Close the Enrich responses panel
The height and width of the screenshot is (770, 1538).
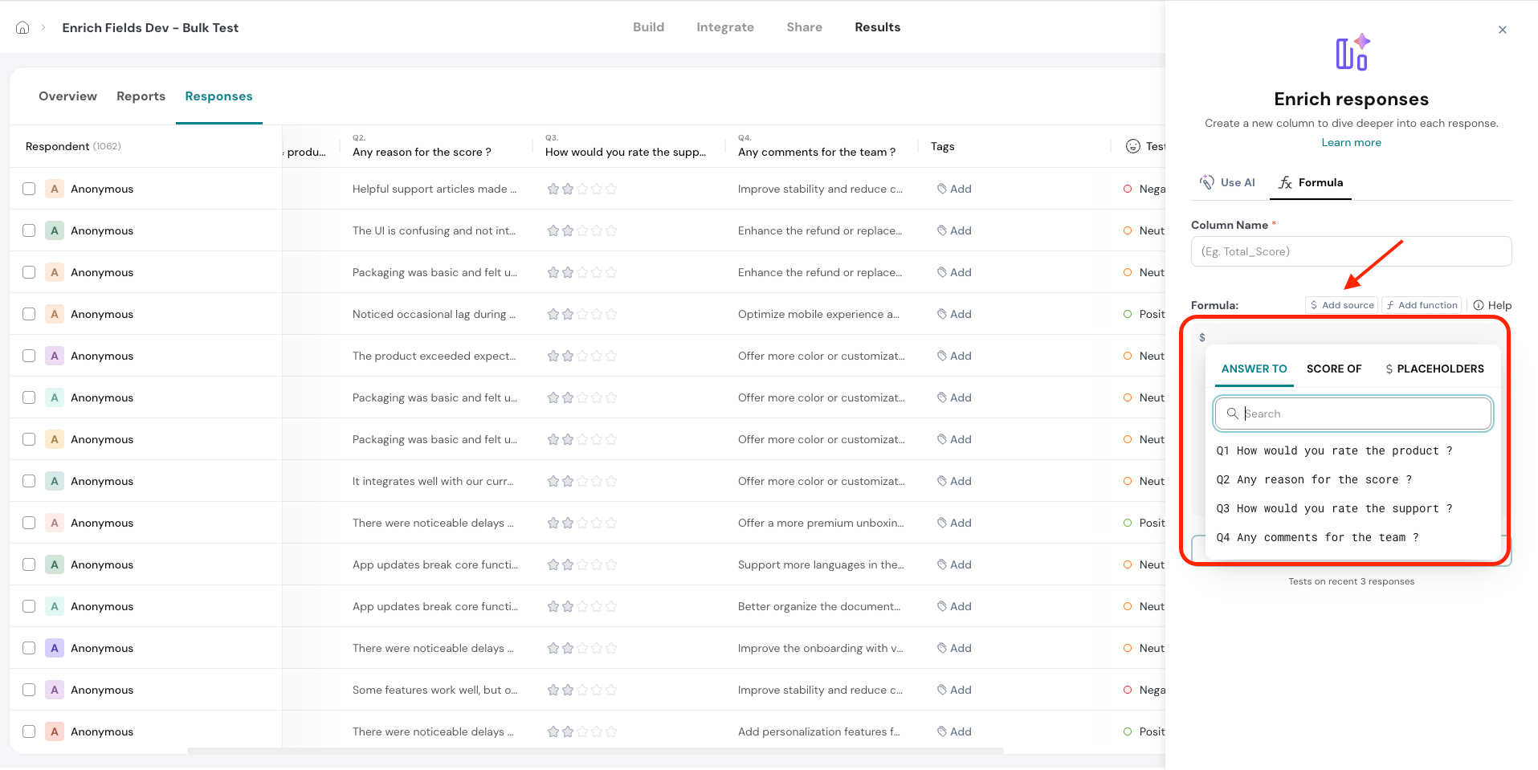1502,30
